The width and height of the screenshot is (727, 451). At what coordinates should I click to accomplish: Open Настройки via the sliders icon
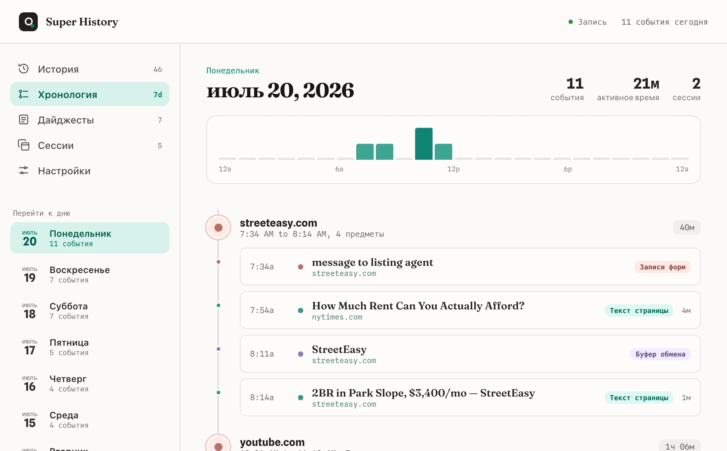pos(24,170)
